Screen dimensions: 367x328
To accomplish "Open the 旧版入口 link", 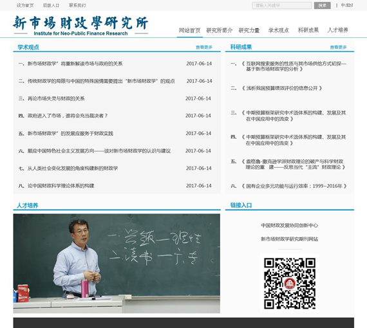I will click(x=51, y=5).
